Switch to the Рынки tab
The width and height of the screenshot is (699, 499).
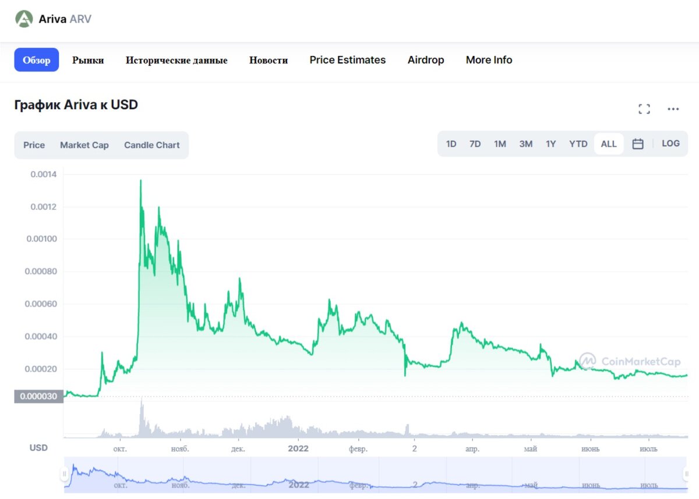(x=88, y=60)
